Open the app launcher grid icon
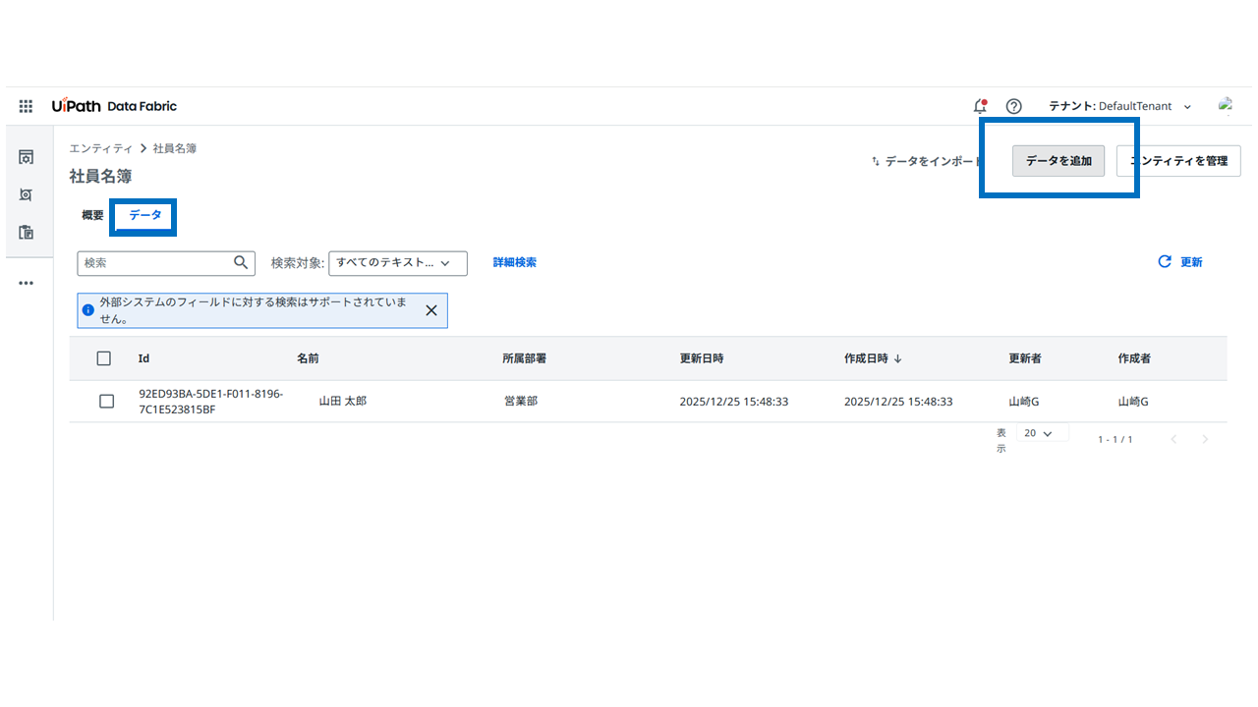1258x707 pixels. [26, 106]
